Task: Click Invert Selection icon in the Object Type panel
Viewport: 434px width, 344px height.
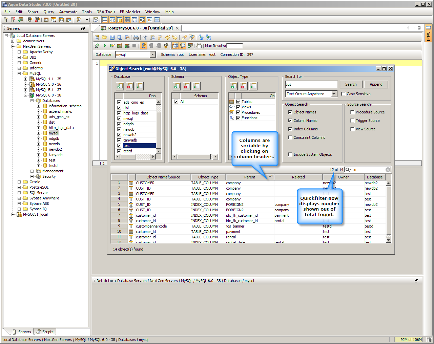Action: click(253, 86)
